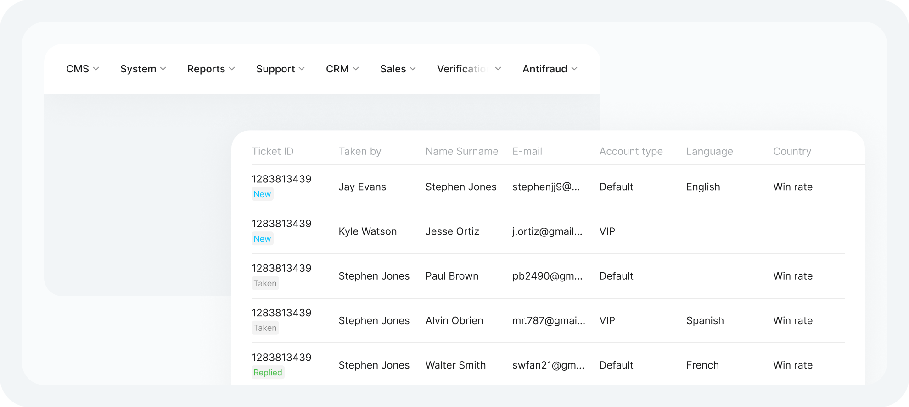909x407 pixels.
Task: Expand the Verification dropdown chevron
Action: [x=498, y=69]
